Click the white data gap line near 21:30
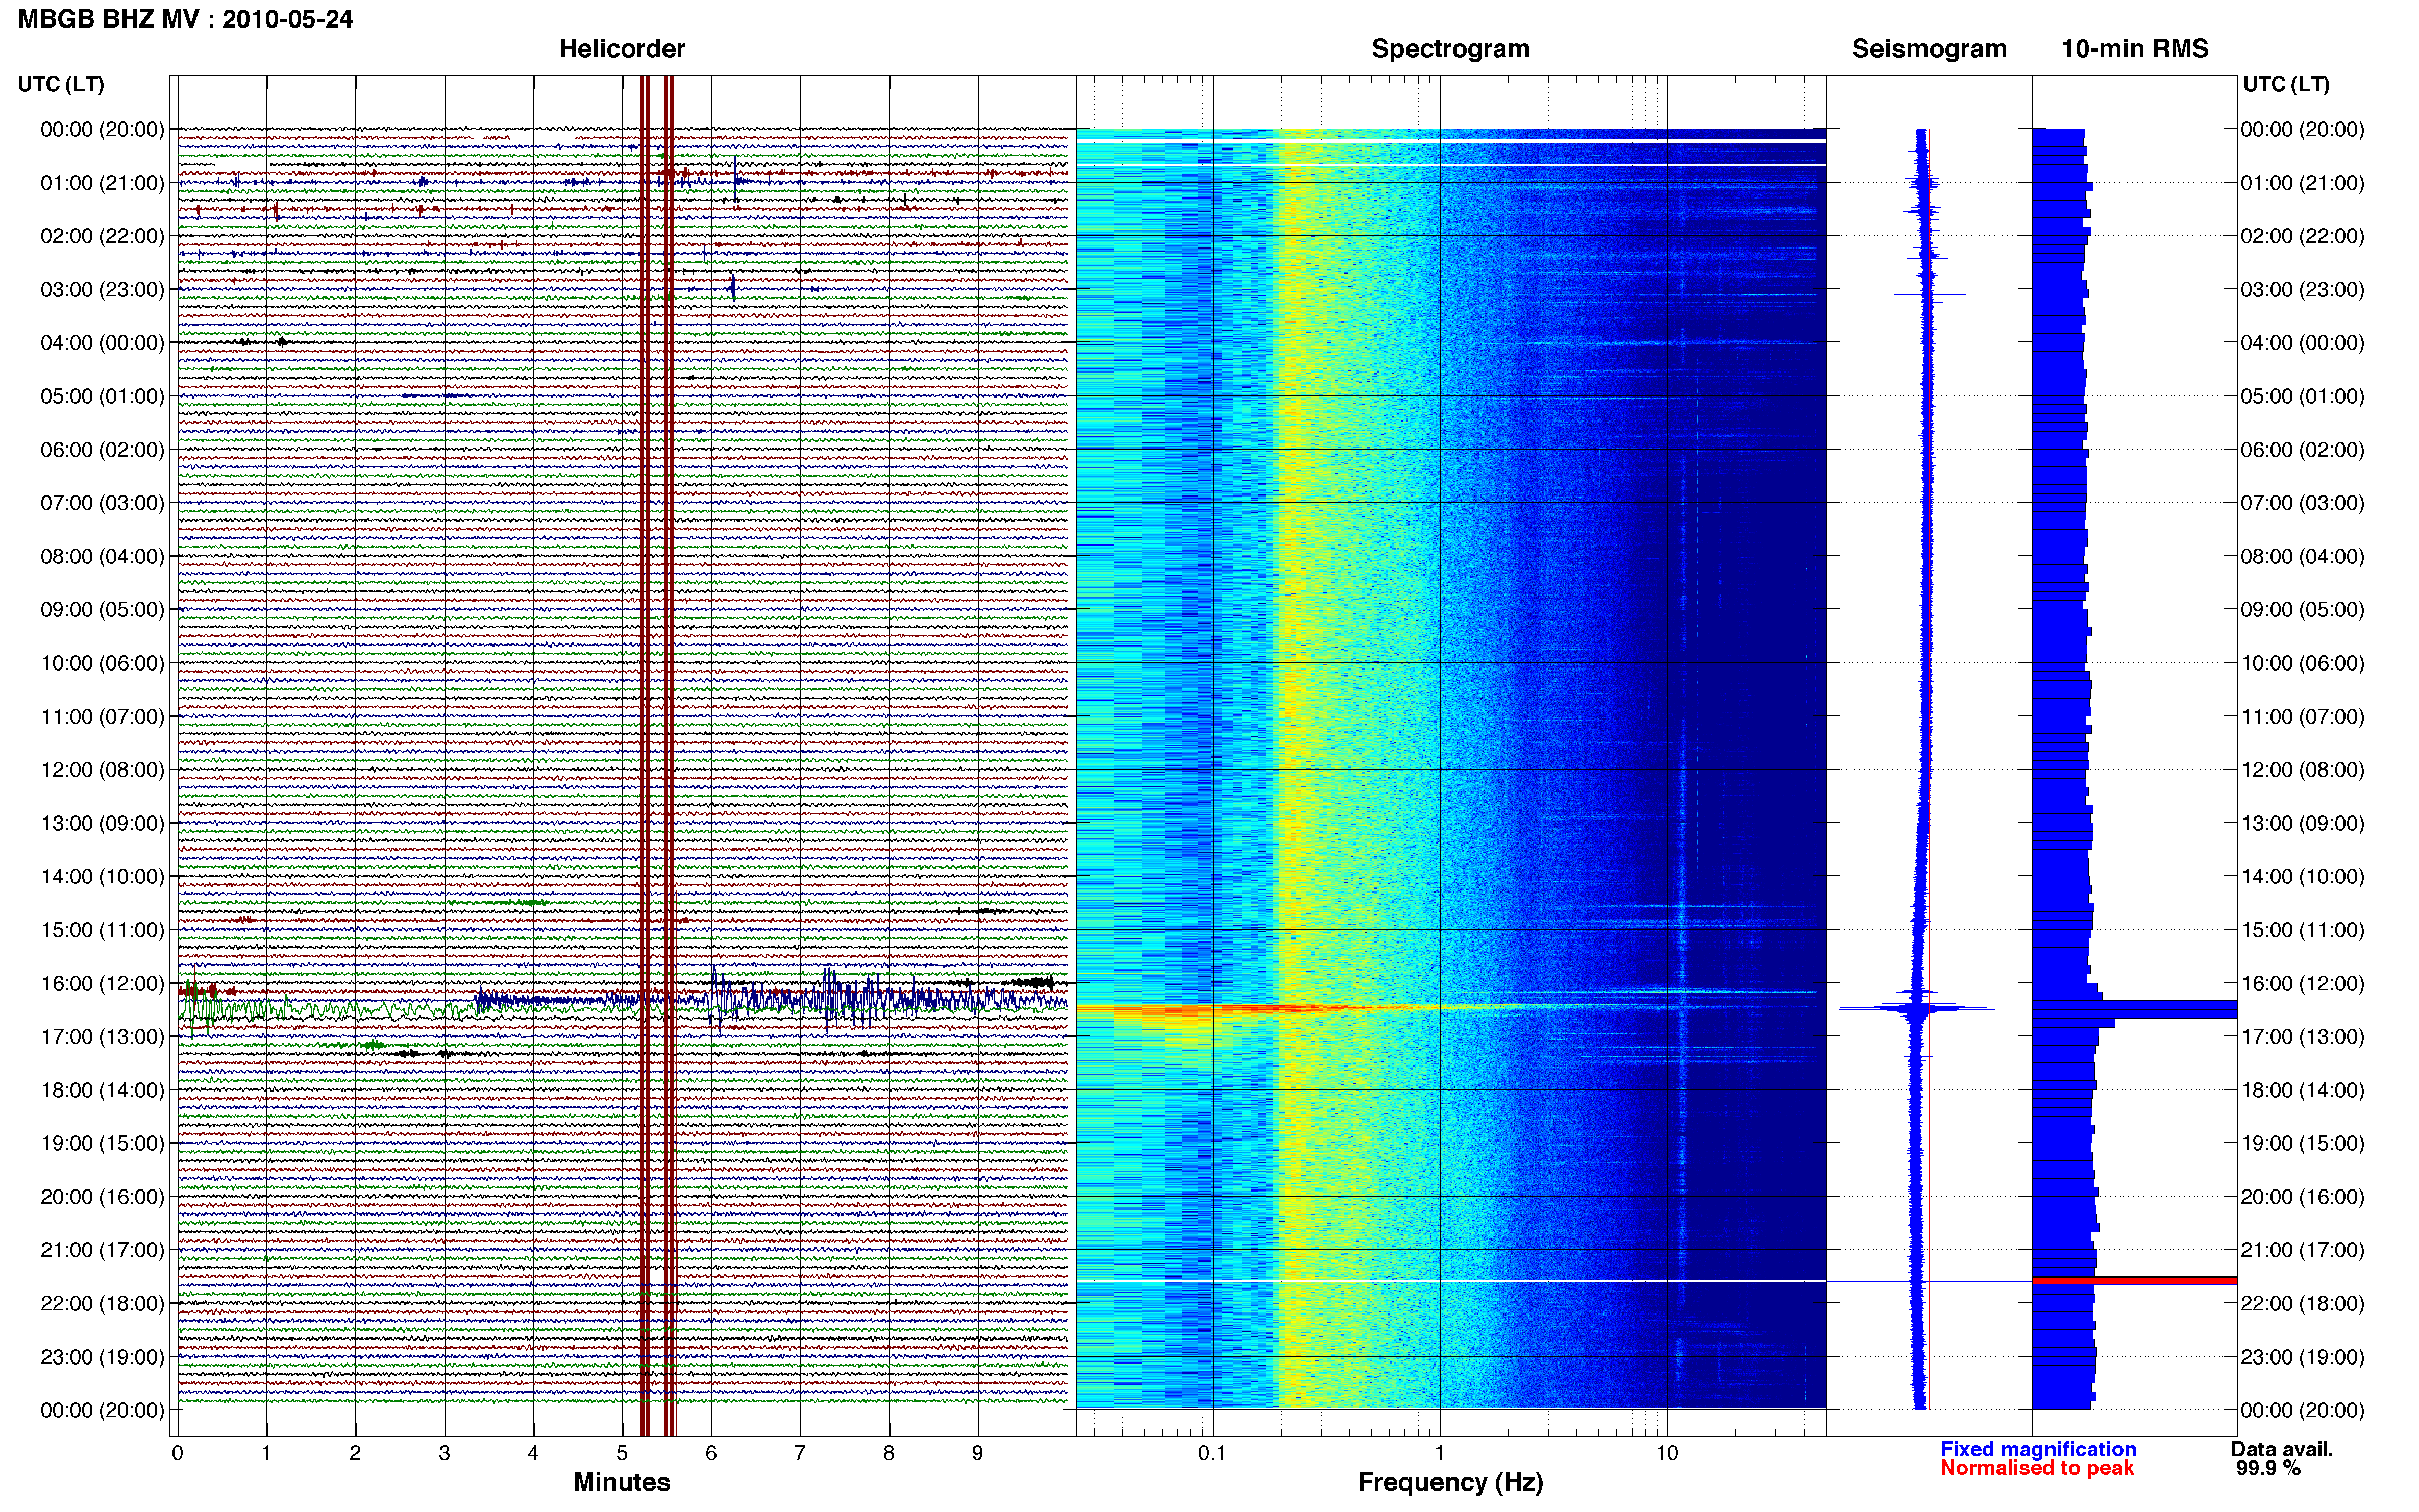Image resolution: width=2419 pixels, height=1512 pixels. tap(1451, 1281)
